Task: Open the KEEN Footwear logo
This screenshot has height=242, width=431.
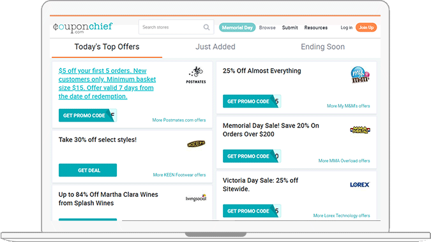Action: click(x=196, y=144)
